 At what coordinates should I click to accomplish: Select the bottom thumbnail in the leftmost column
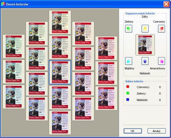coord(14,97)
